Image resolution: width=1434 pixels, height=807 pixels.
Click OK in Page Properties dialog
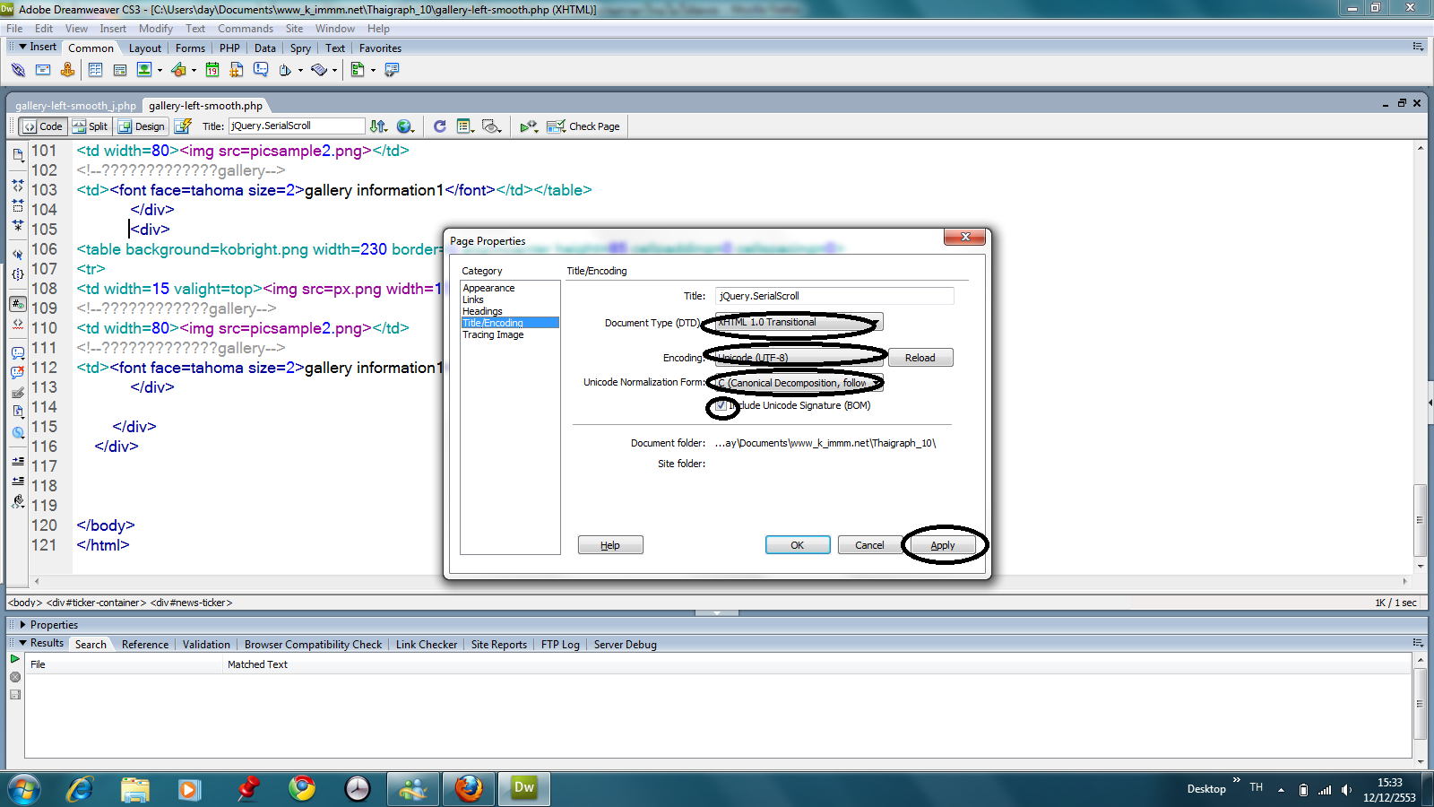[798, 545]
